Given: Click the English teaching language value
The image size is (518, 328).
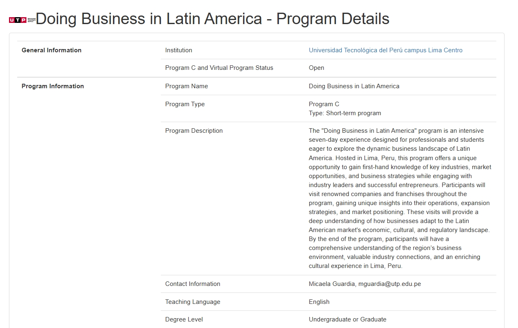Looking at the screenshot, I should tap(319, 302).
